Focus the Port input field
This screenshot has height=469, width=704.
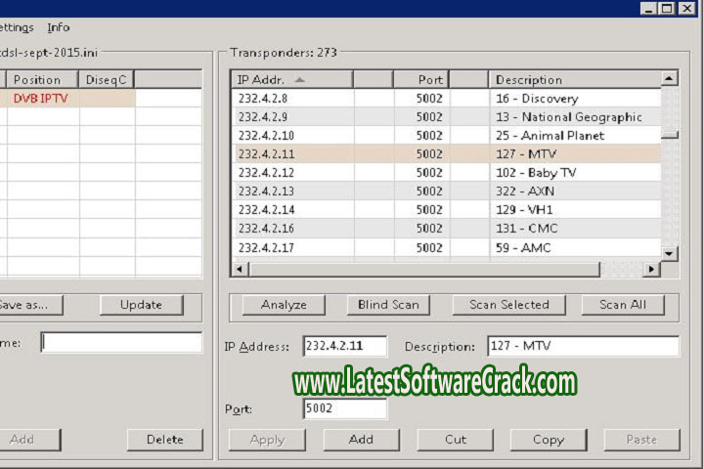344,408
